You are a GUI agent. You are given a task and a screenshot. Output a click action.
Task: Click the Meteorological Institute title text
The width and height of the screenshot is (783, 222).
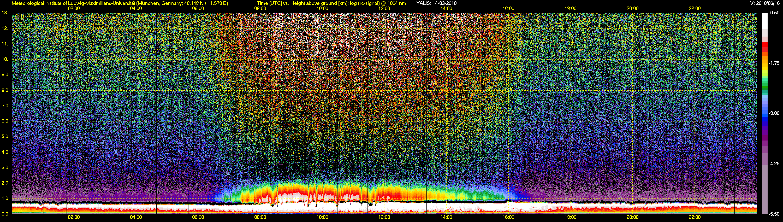coord(120,3)
